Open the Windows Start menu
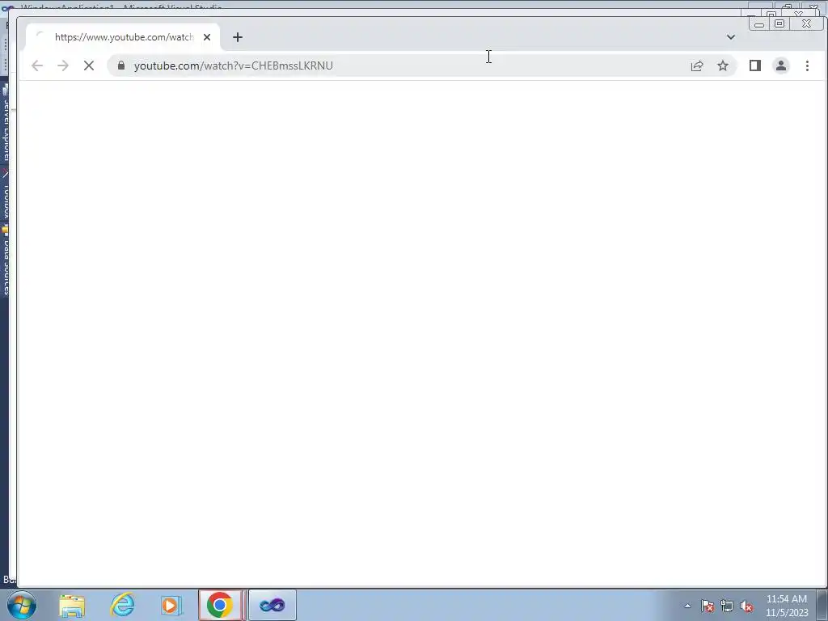Image resolution: width=828 pixels, height=621 pixels. pyautogui.click(x=22, y=605)
